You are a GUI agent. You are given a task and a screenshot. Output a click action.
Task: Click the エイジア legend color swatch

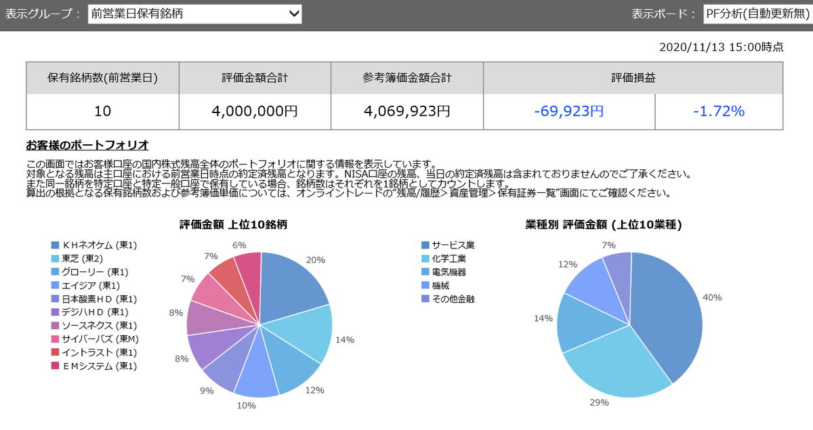click(56, 286)
